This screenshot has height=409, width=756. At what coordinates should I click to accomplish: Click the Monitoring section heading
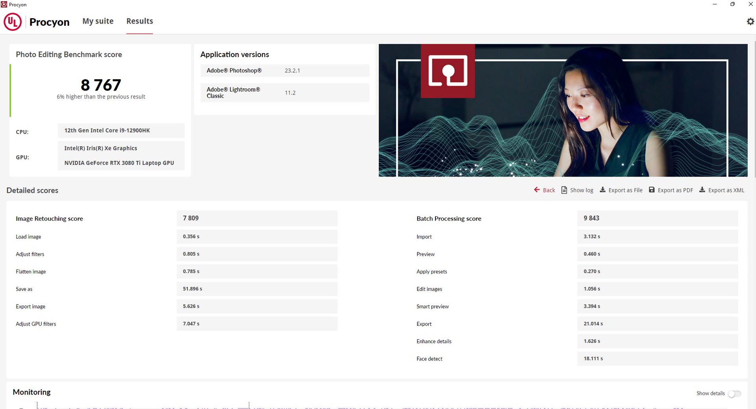31,392
